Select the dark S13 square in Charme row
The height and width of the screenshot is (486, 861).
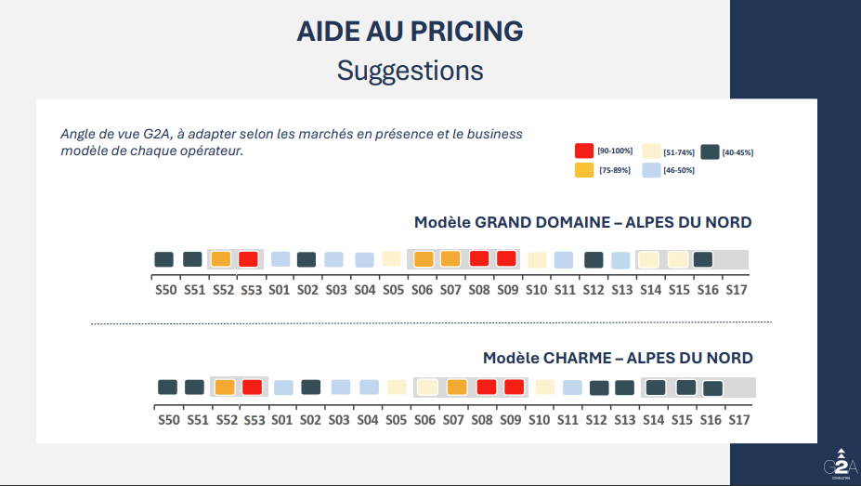coord(624,387)
